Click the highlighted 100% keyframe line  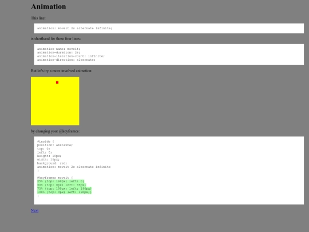point(64,192)
